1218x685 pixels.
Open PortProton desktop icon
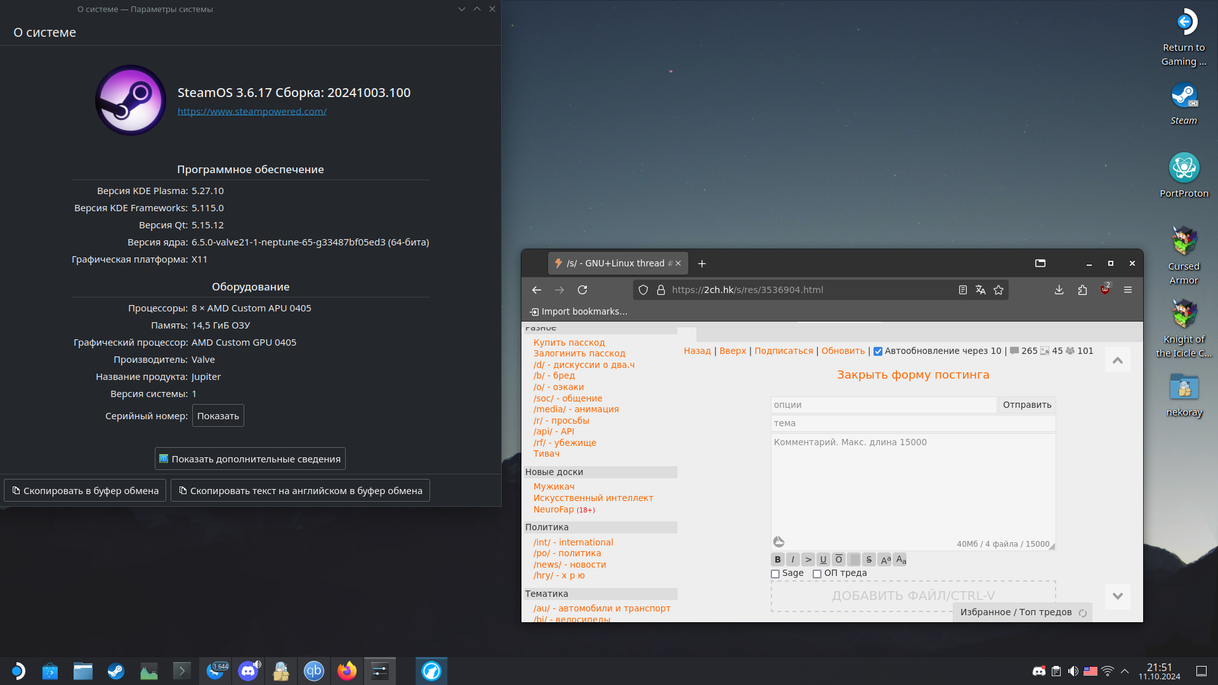(x=1184, y=176)
